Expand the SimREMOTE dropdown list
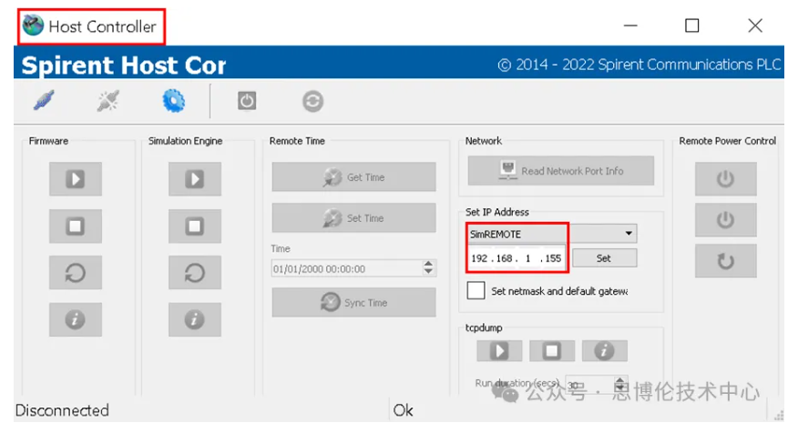 [628, 234]
